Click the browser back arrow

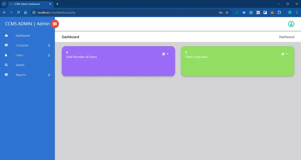click(4, 12)
